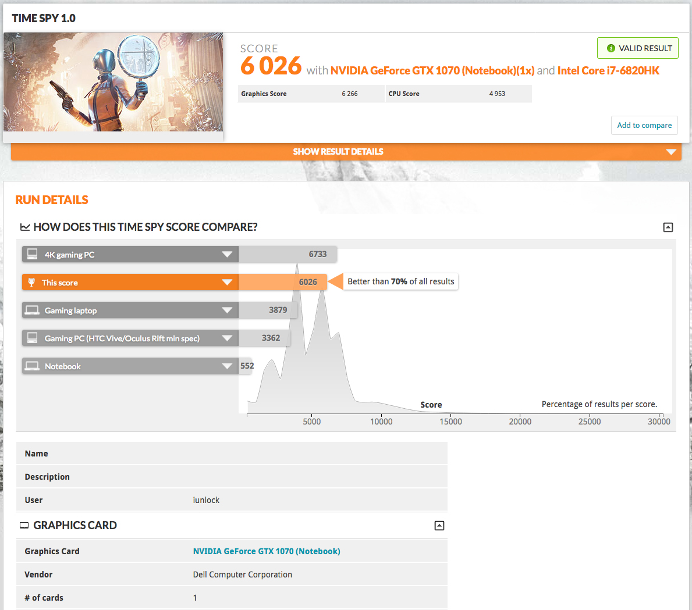
Task: Click the RUN DETAILS heading
Action: point(52,200)
